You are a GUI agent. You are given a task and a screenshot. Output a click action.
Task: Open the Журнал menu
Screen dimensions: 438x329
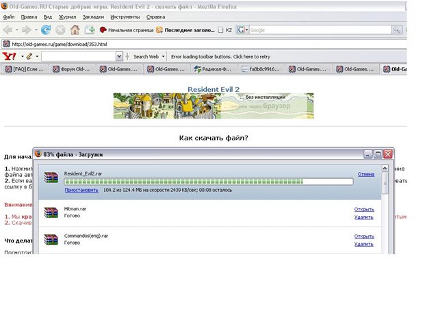click(67, 16)
